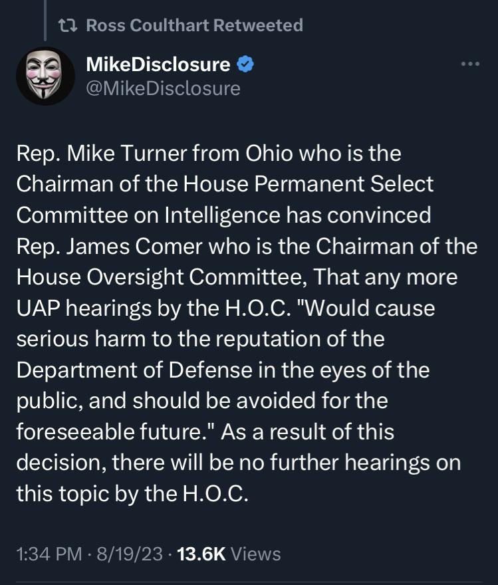
Task: Open the Guy Fawkes mask profile avatar
Action: 45,76
